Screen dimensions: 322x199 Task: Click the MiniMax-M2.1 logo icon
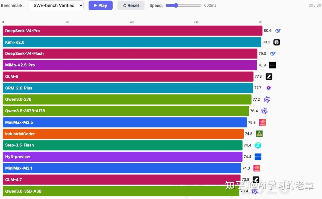(257, 168)
